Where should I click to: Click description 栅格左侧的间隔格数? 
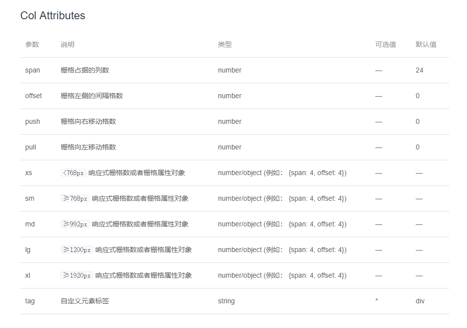tap(92, 96)
